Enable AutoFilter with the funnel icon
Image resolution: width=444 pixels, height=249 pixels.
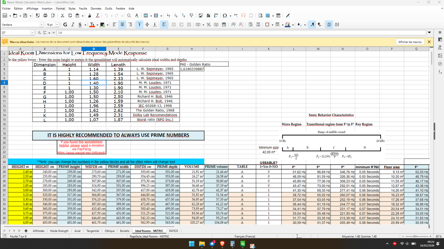pyautogui.click(x=191, y=16)
